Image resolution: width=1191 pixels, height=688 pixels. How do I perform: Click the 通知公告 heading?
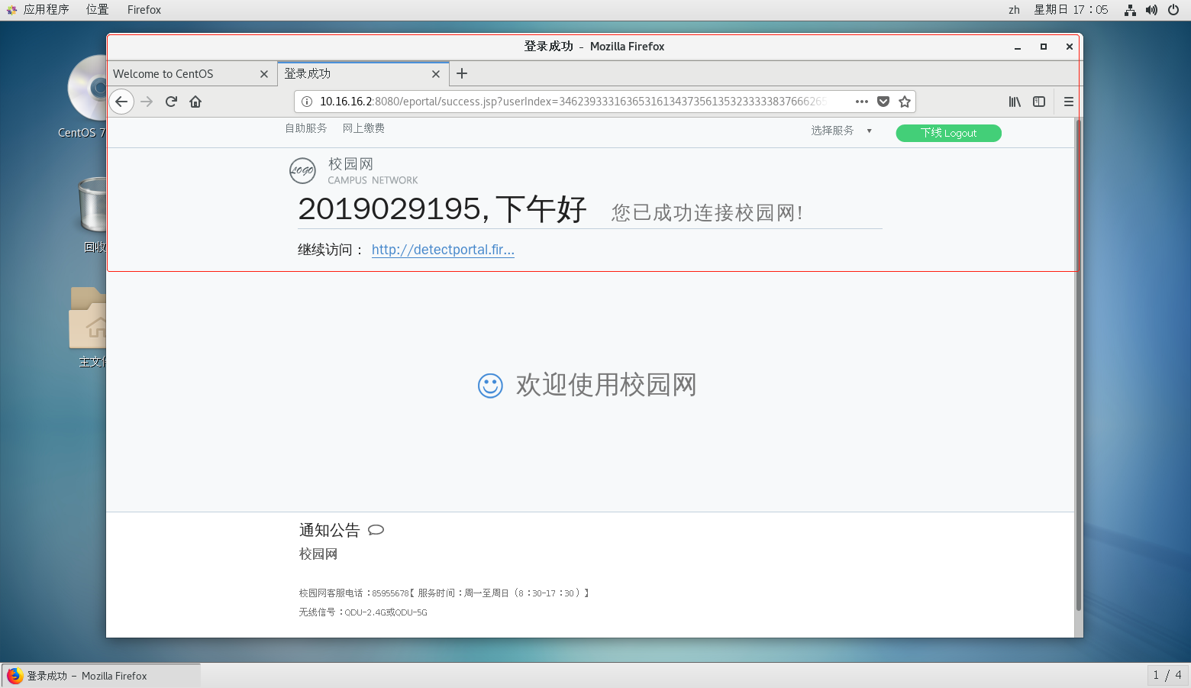[329, 530]
